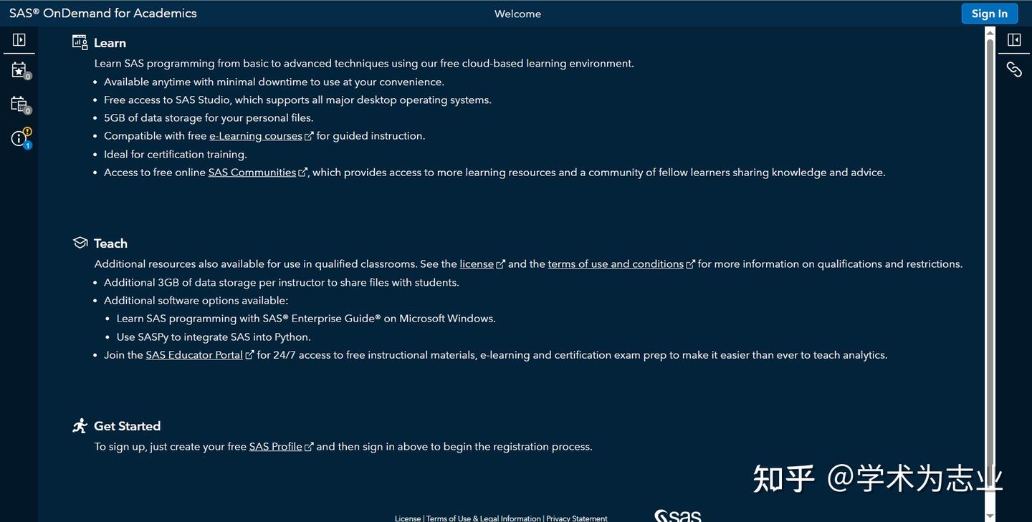Click the 'Additional software options available:' bullet
The height and width of the screenshot is (522, 1032).
point(196,301)
